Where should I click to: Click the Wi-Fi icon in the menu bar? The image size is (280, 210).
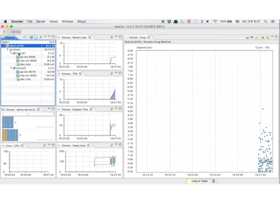pyautogui.click(x=215, y=21)
